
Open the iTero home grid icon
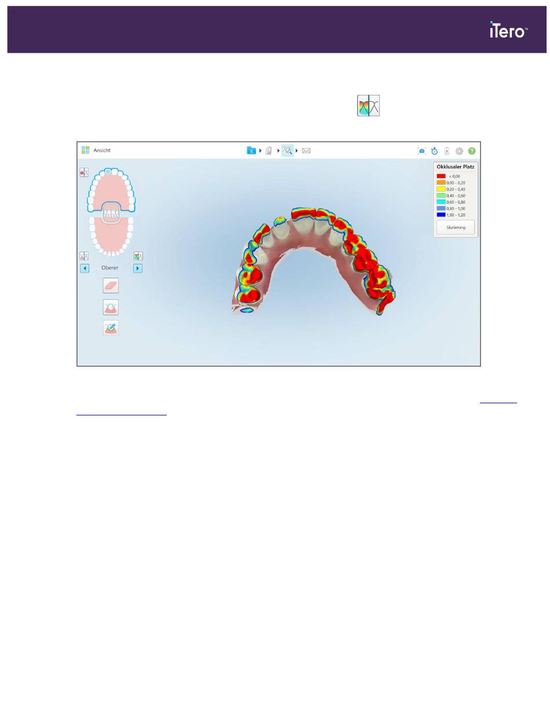point(86,150)
